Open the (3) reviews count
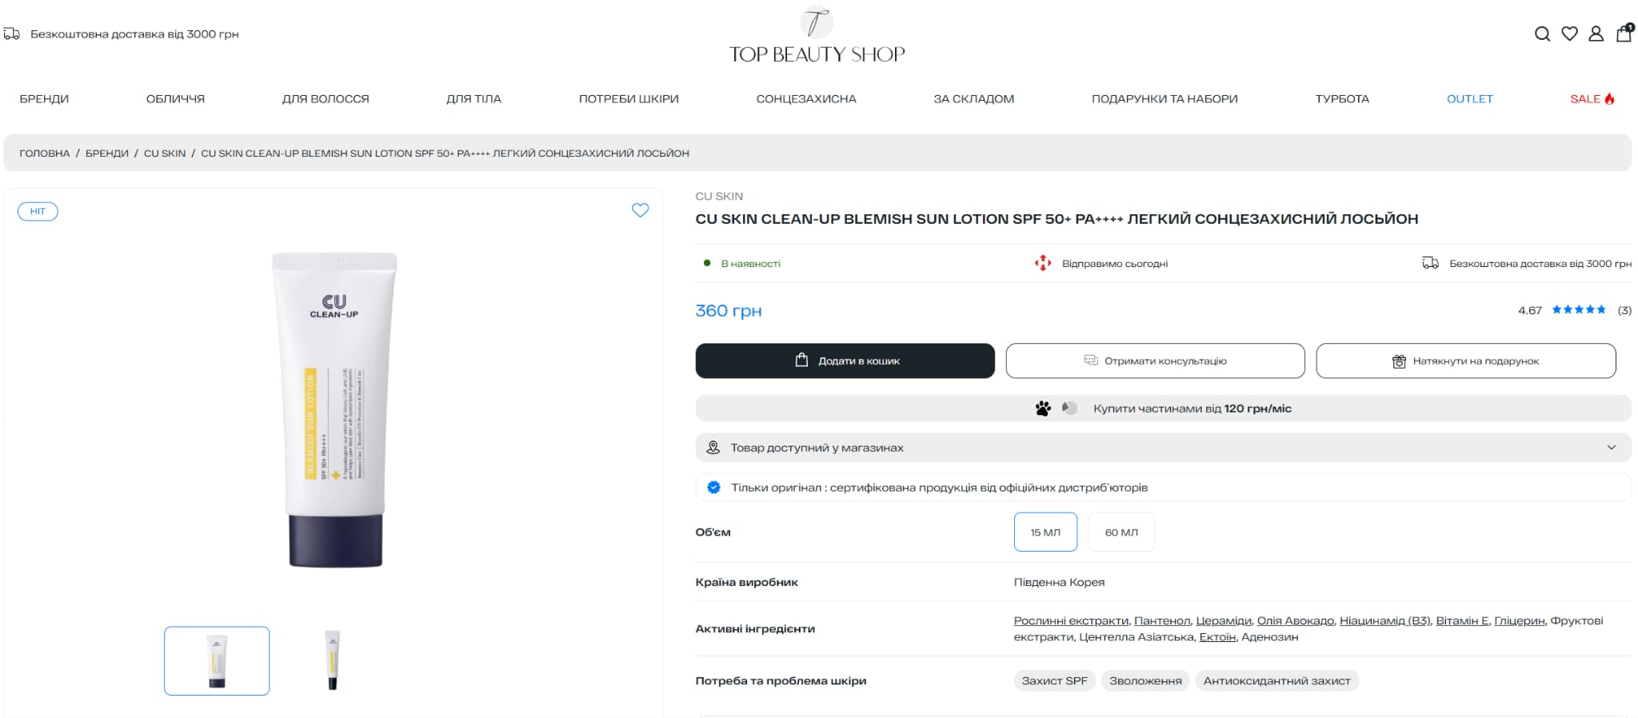The width and height of the screenshot is (1638, 718). (1624, 310)
